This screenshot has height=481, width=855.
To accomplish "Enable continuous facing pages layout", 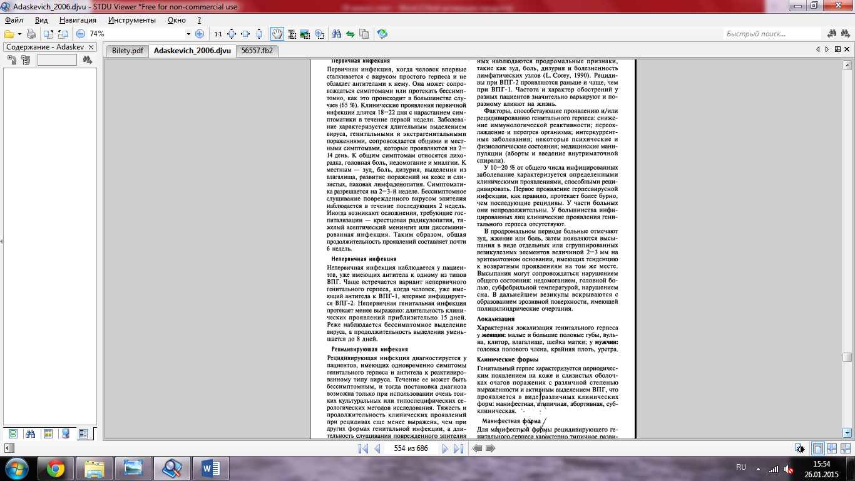I will 846,448.
